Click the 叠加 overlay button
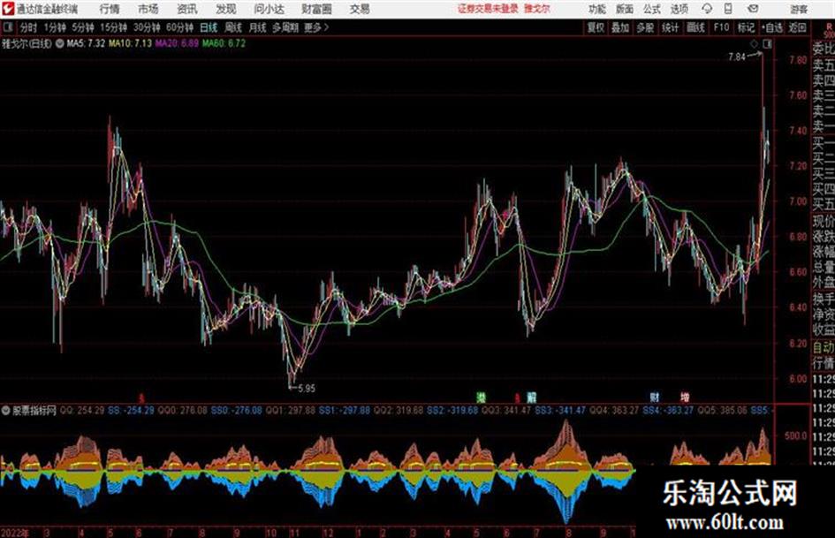 (620, 27)
